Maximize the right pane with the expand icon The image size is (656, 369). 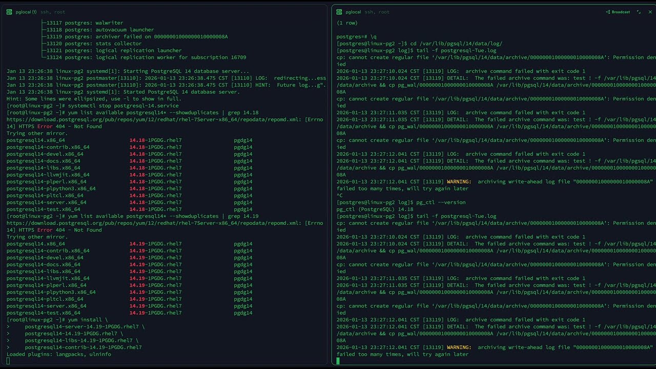(x=639, y=12)
